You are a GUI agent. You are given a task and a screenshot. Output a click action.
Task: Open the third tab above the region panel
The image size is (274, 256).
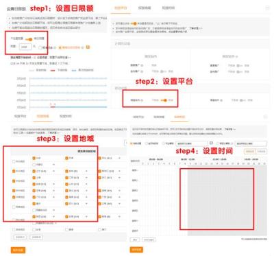click(x=66, y=116)
